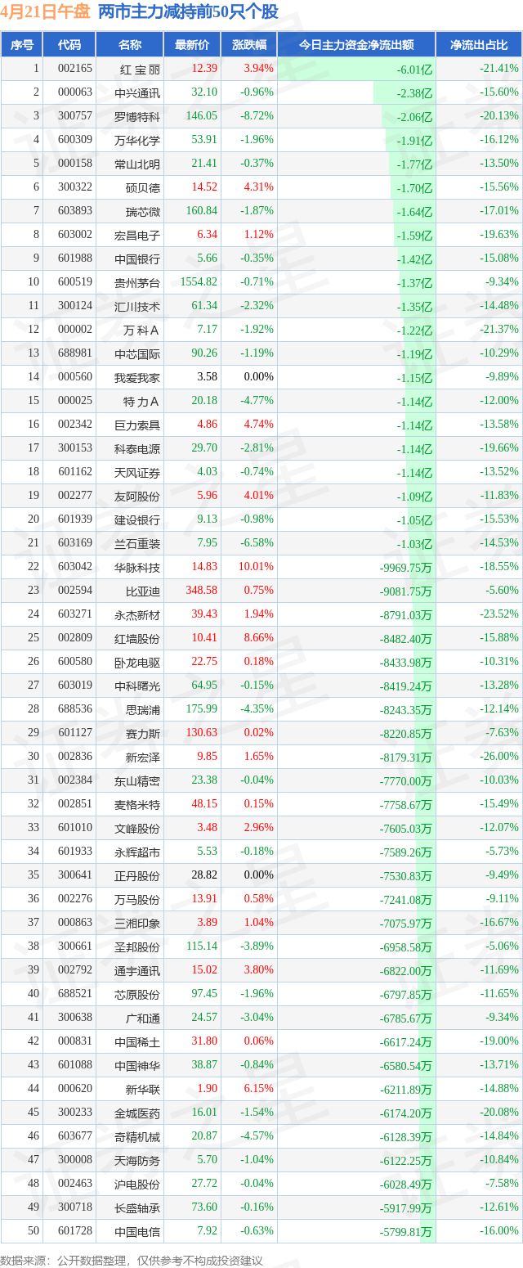Click price 1554.82 of 贵州茅台
523x1268 pixels.
pos(199,282)
